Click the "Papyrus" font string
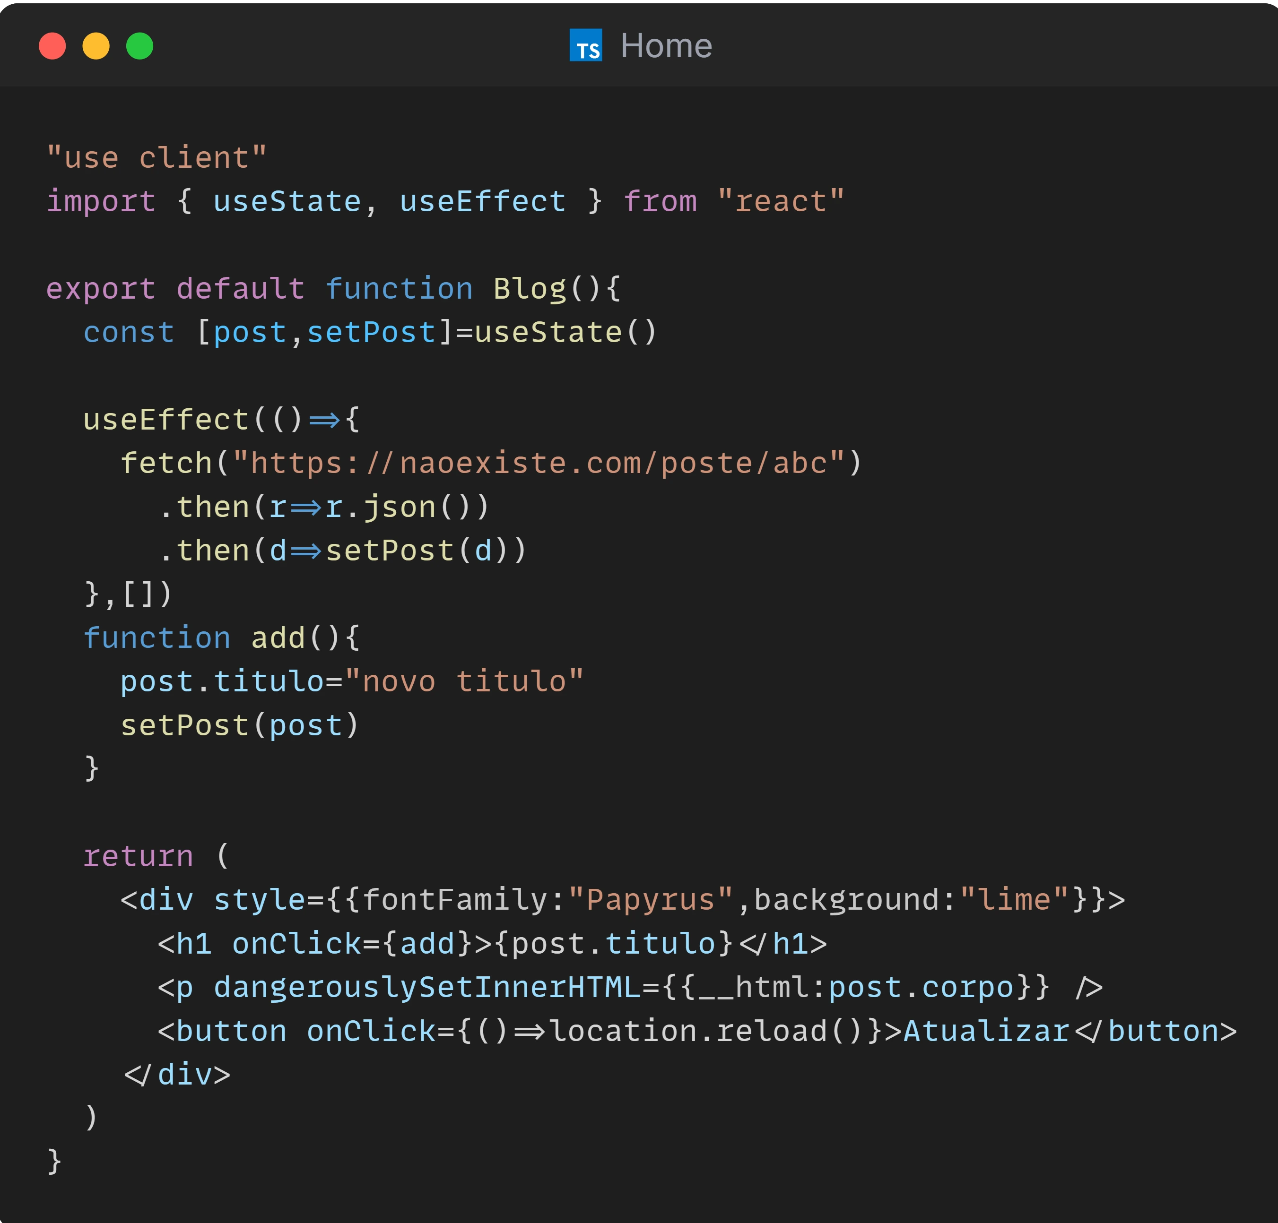1278x1223 pixels. point(650,900)
